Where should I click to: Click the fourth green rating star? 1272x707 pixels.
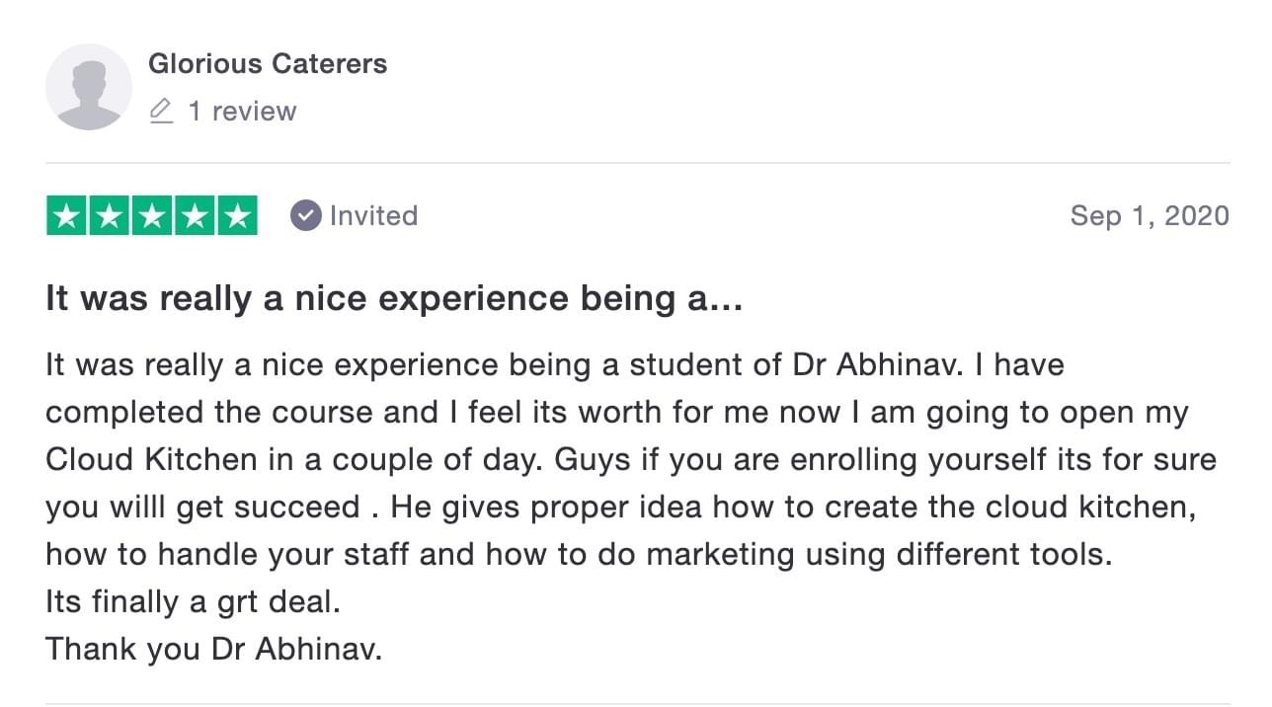pos(195,216)
